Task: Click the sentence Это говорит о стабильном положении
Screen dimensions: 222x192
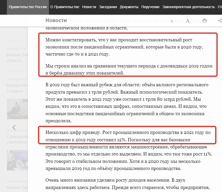Action: tap(87, 161)
